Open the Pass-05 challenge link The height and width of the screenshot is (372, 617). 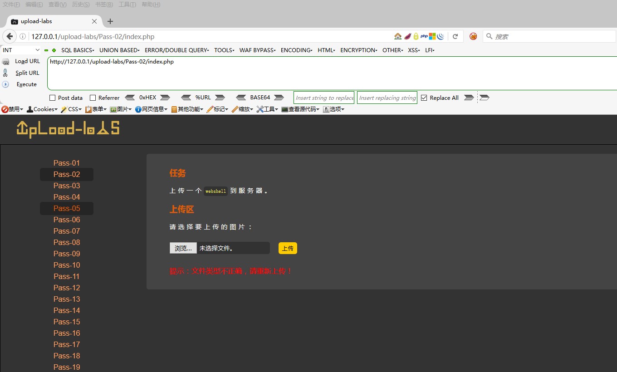(66, 208)
